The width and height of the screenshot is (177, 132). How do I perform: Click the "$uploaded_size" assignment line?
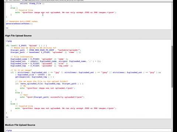[x=39, y=63]
